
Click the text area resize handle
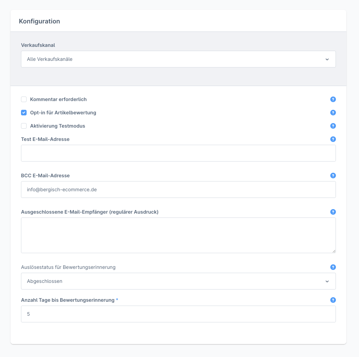[334, 251]
